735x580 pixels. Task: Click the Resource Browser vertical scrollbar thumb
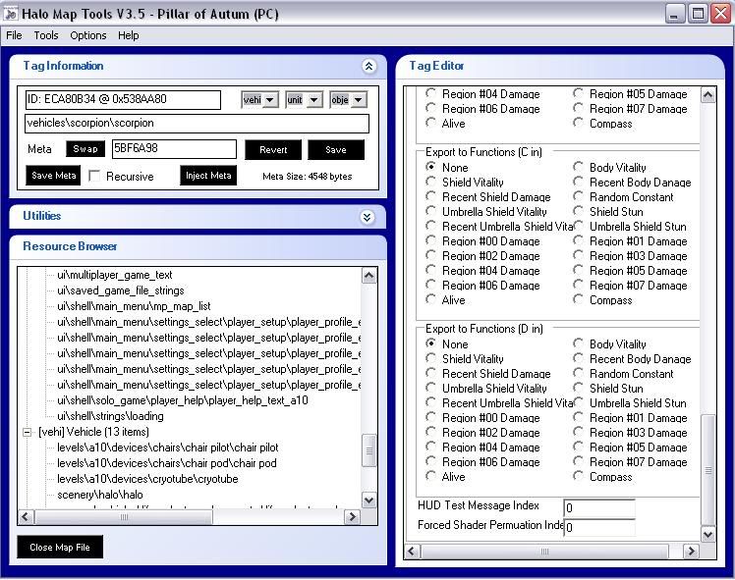[x=368, y=450]
